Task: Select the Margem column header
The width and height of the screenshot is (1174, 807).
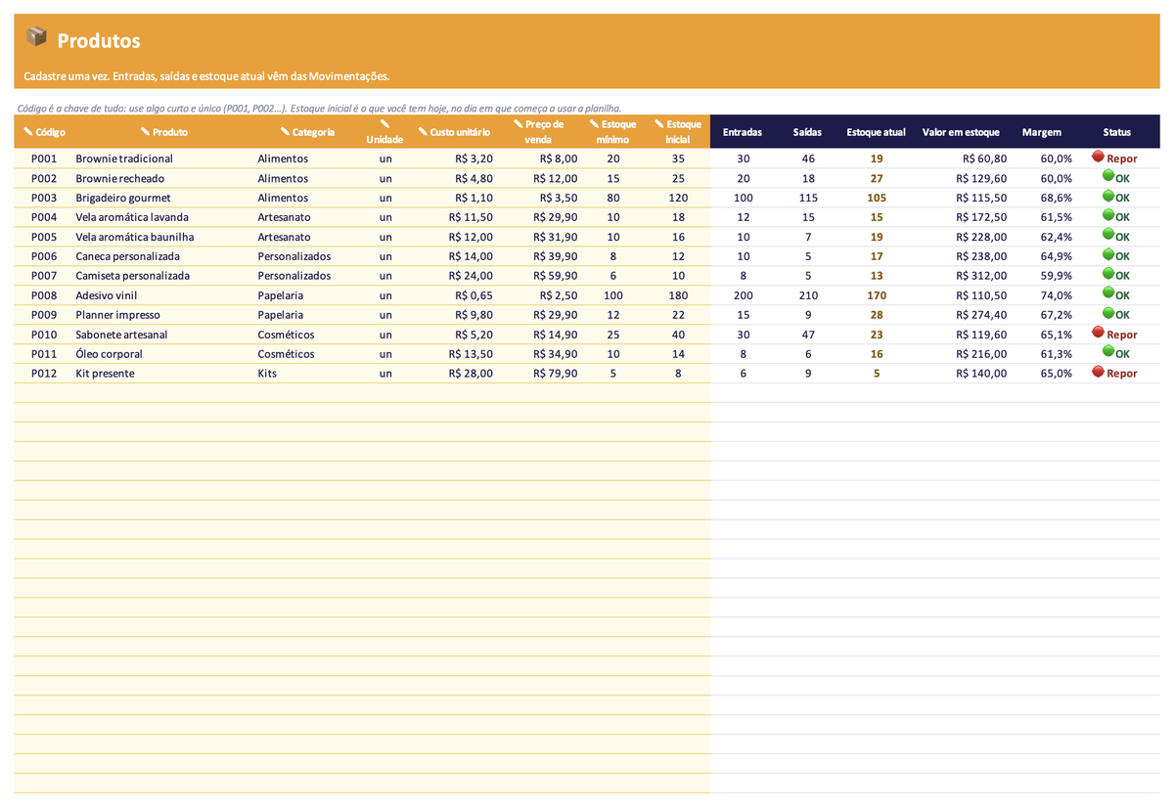Action: click(x=1042, y=132)
